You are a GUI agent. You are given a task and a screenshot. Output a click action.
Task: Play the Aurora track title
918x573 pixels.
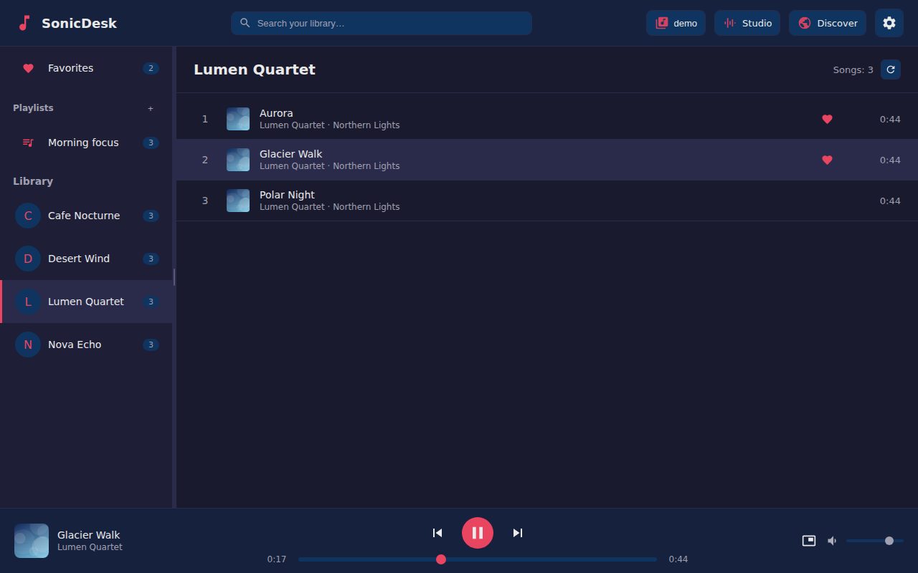point(276,113)
